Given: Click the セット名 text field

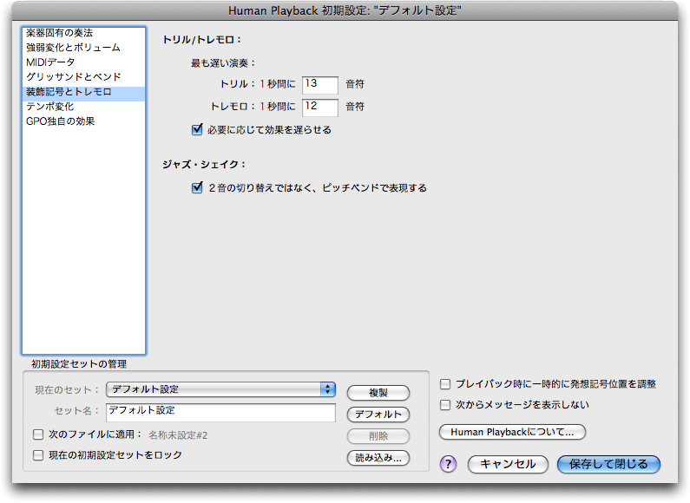Looking at the screenshot, I should coord(221,413).
